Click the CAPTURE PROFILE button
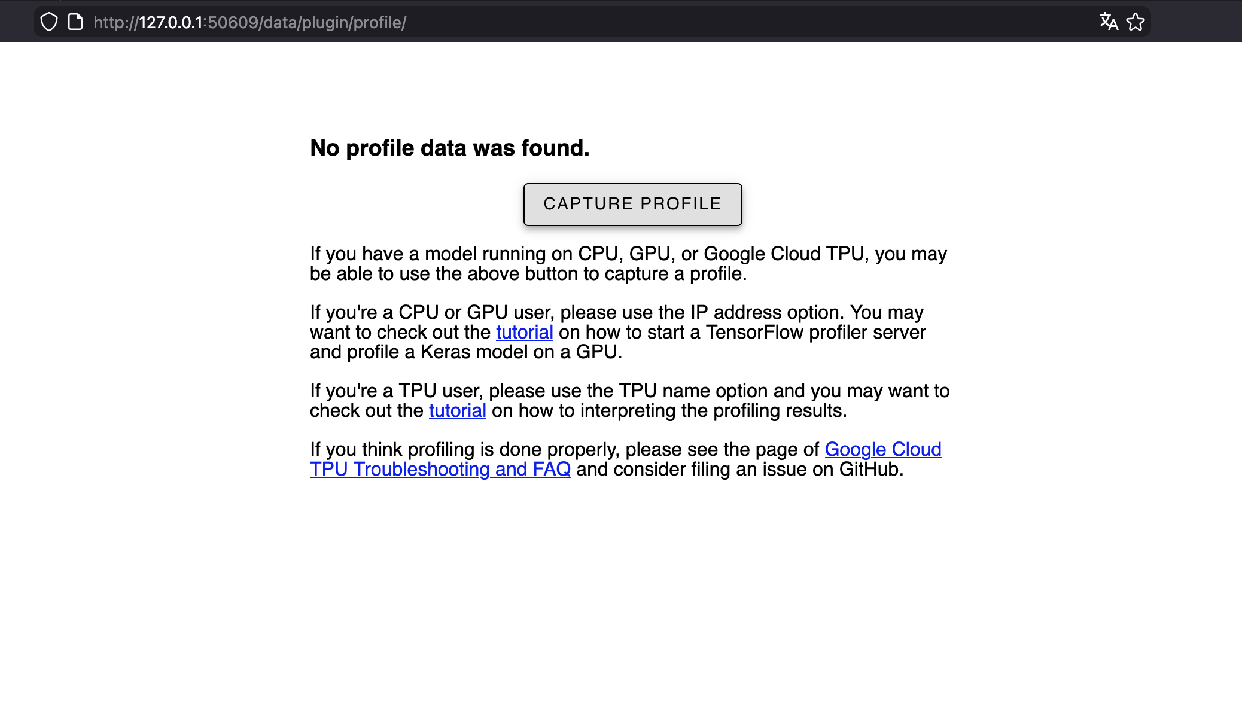 632,203
